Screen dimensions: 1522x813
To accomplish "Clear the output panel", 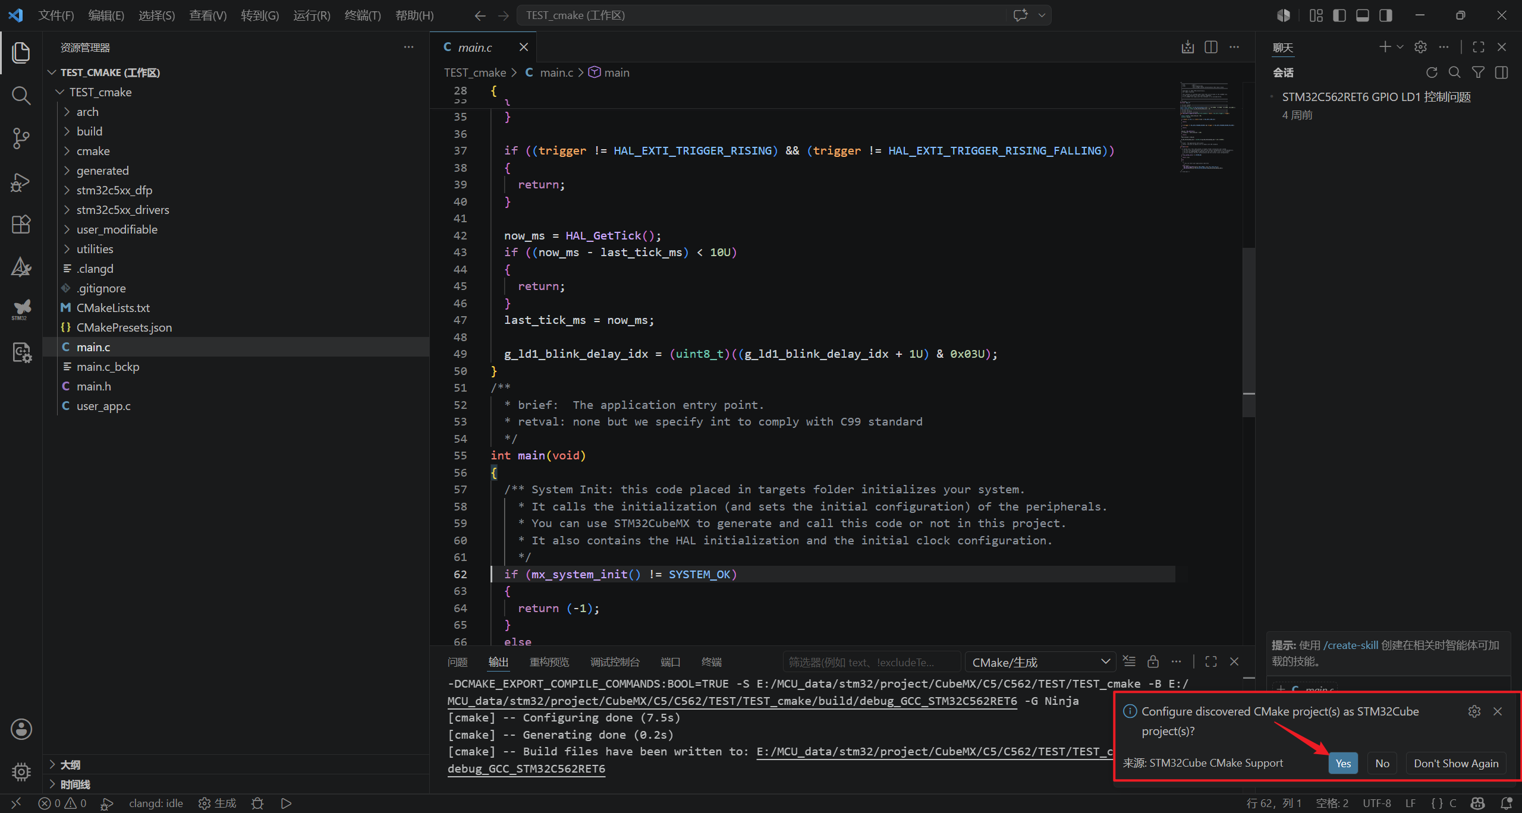I will pyautogui.click(x=1129, y=661).
